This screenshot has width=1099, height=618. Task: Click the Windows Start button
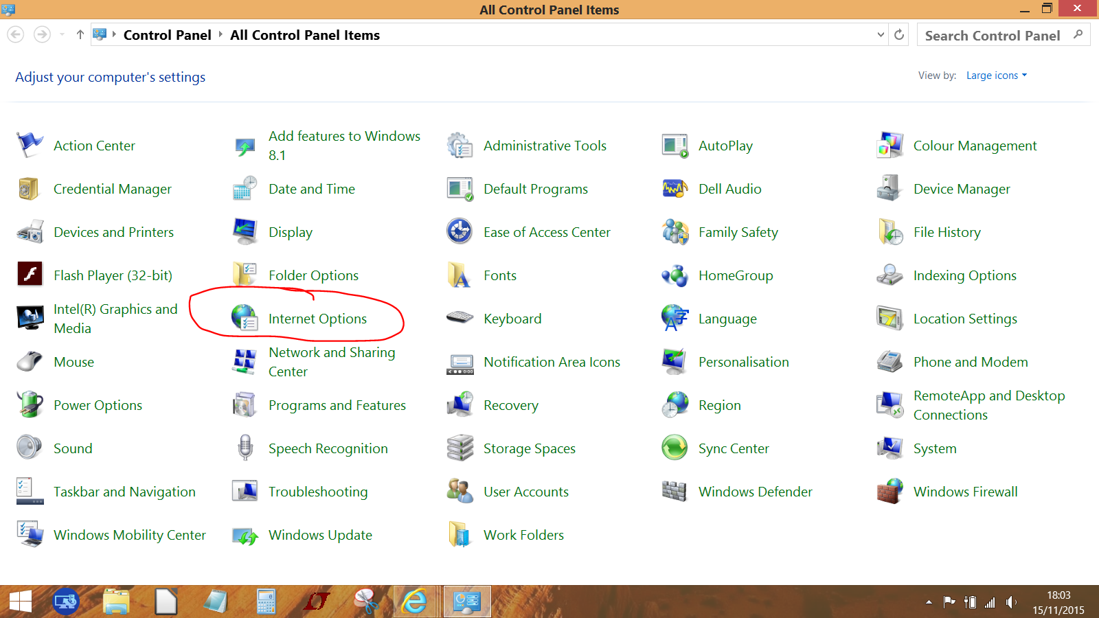click(x=21, y=602)
